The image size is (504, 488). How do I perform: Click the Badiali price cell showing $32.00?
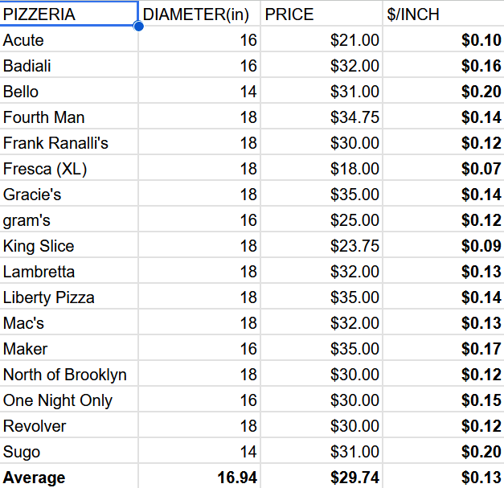(x=322, y=66)
